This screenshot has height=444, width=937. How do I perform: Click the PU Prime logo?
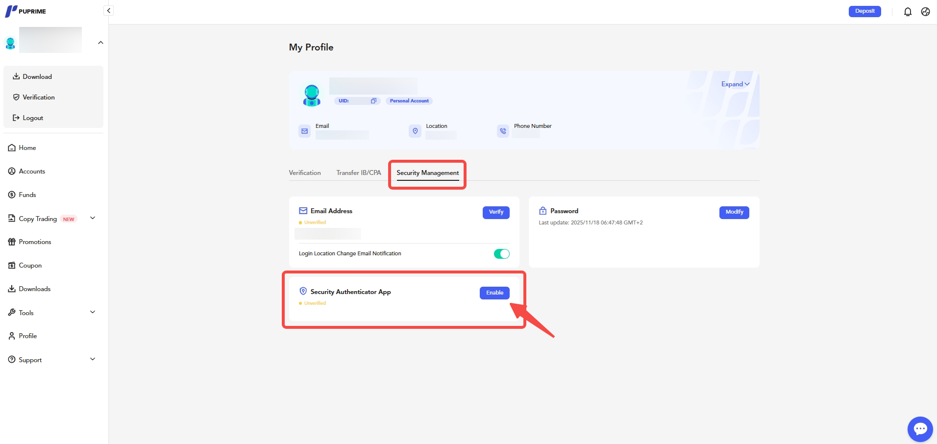click(25, 11)
